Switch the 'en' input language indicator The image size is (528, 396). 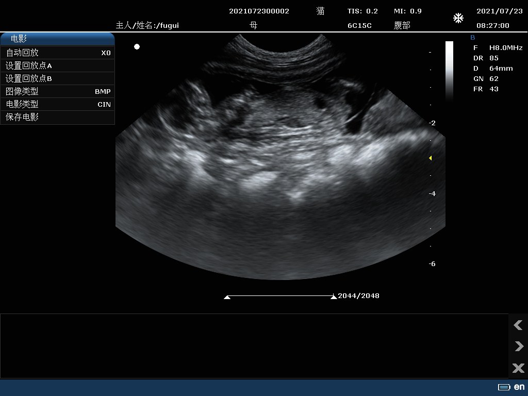coord(519,387)
